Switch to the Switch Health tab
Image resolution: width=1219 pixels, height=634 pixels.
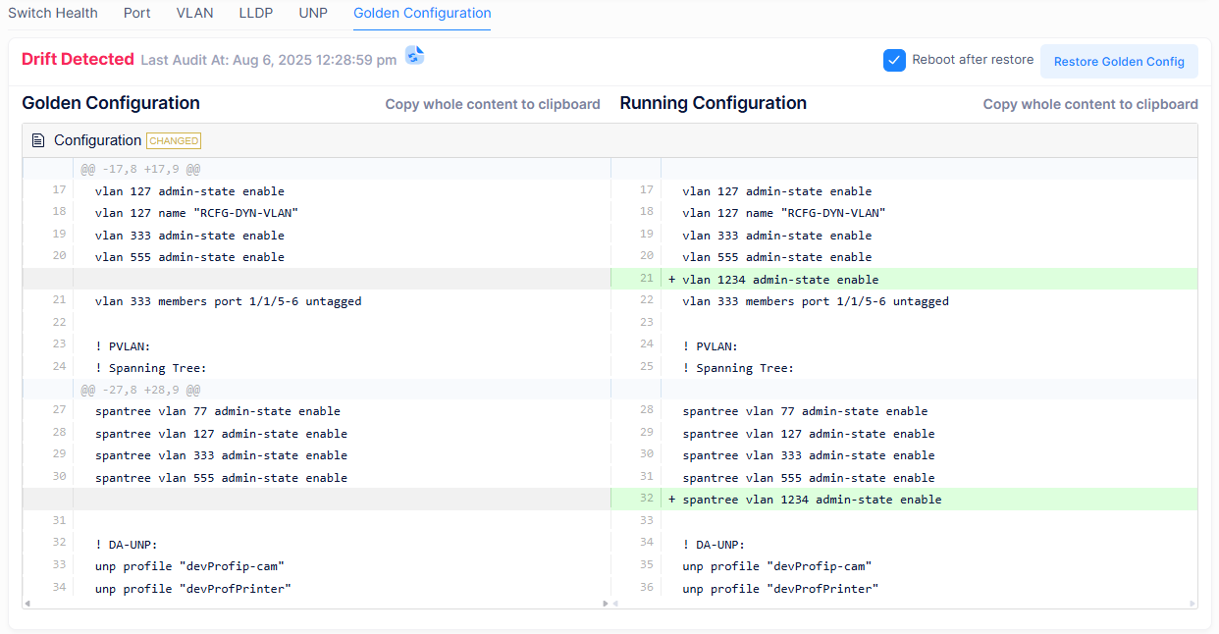pyautogui.click(x=53, y=13)
